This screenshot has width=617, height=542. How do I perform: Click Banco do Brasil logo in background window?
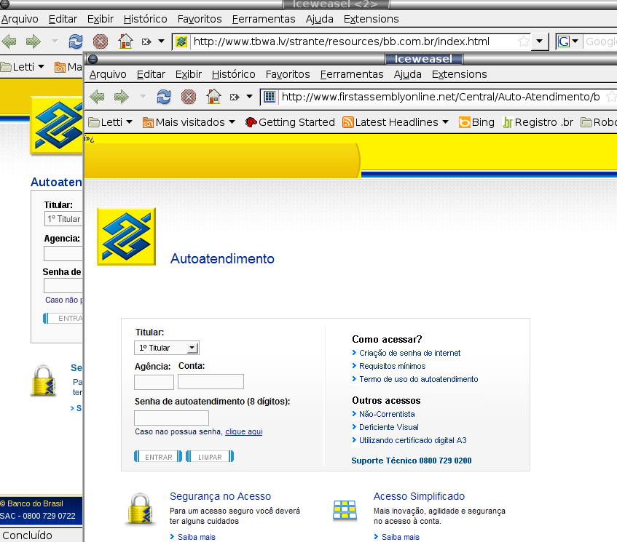[x=57, y=126]
